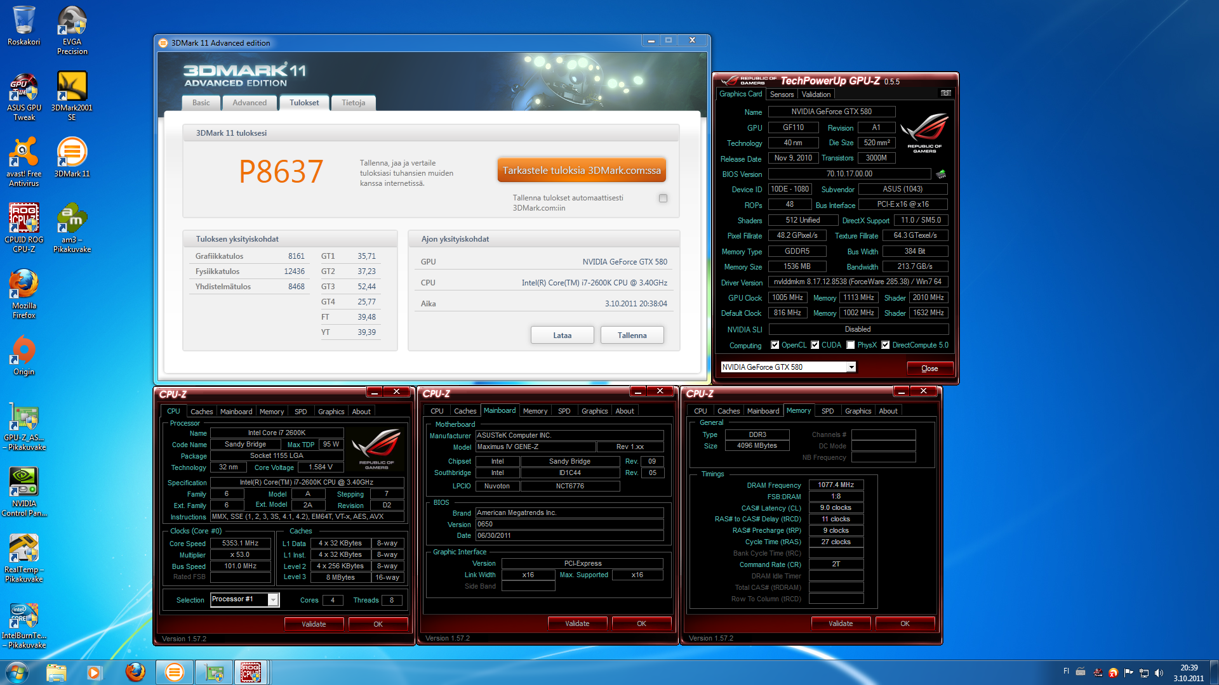This screenshot has width=1219, height=685.
Task: Launch 3DMark2001 SE desktop shortcut
Action: (72, 96)
